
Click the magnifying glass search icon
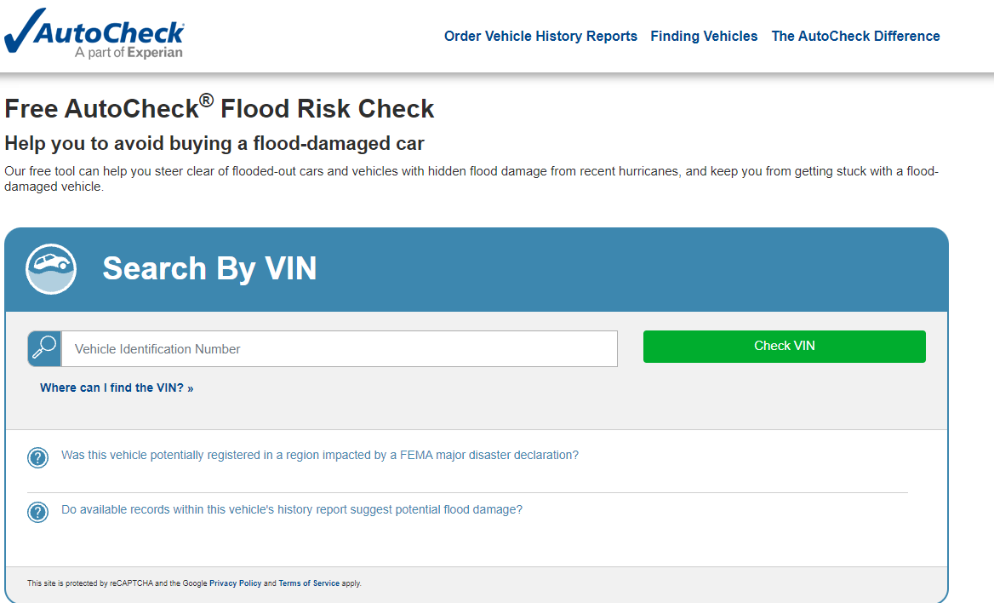tap(44, 349)
